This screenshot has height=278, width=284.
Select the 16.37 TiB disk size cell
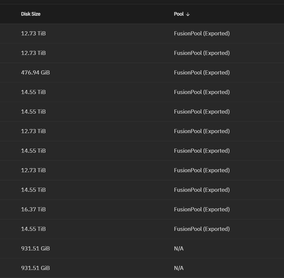[x=33, y=209]
